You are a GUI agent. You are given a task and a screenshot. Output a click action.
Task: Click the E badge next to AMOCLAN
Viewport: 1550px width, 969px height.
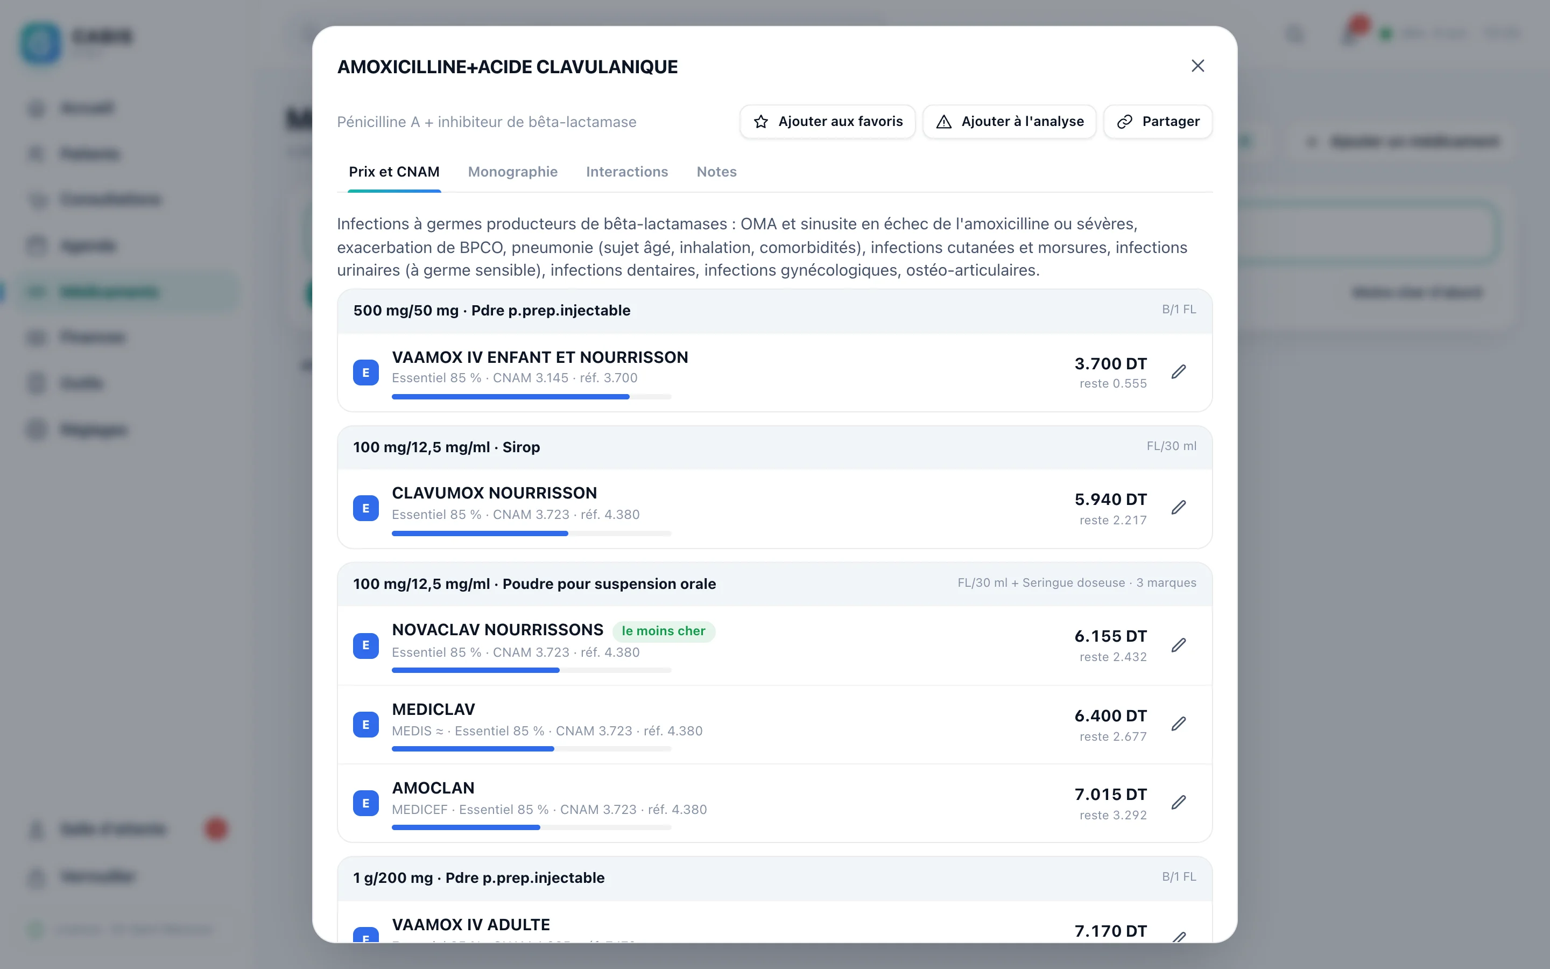click(x=366, y=803)
